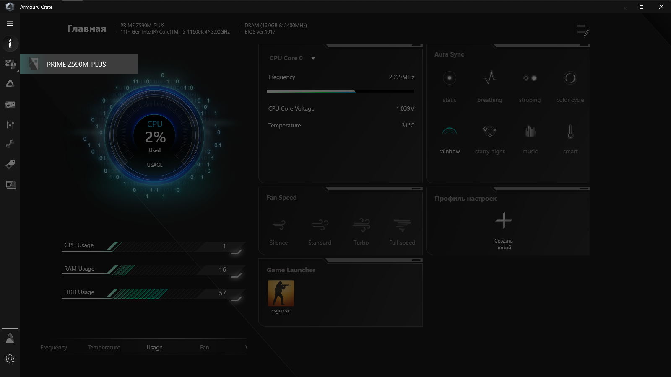
Task: Click the 31°C temperature value
Action: [408, 125]
